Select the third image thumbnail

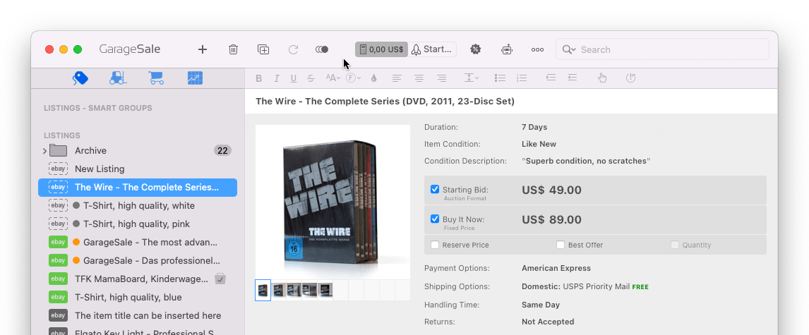294,290
